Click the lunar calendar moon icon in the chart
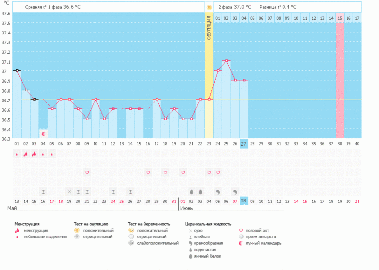379x270 pixels. click(x=43, y=134)
